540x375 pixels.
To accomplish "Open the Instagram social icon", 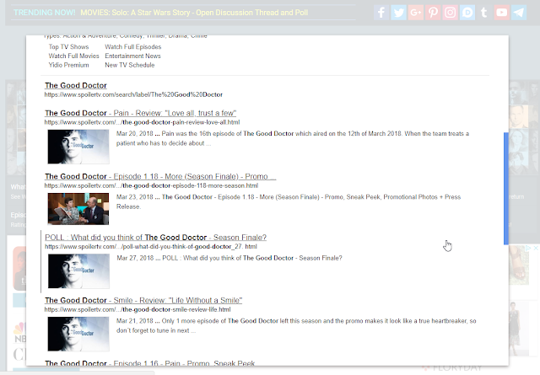I will (x=450, y=13).
